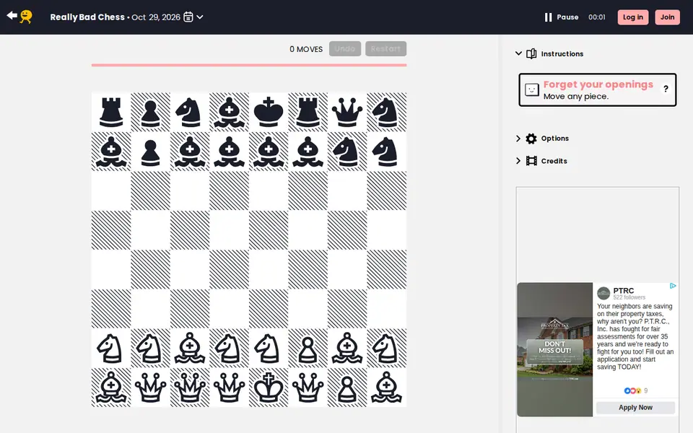Click the smiley face tip icon
Screen dimensions: 693x433
pyautogui.click(x=532, y=89)
